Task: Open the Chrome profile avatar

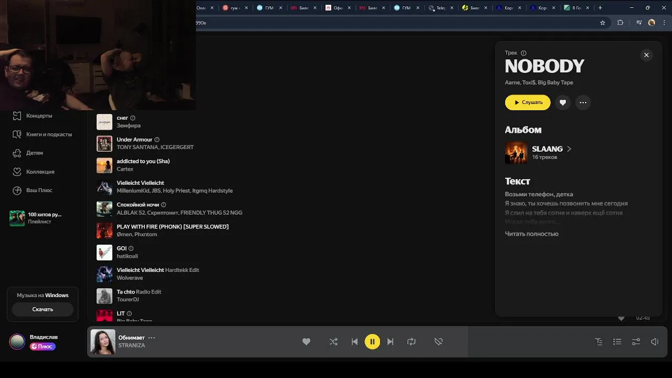Action: coord(652,23)
